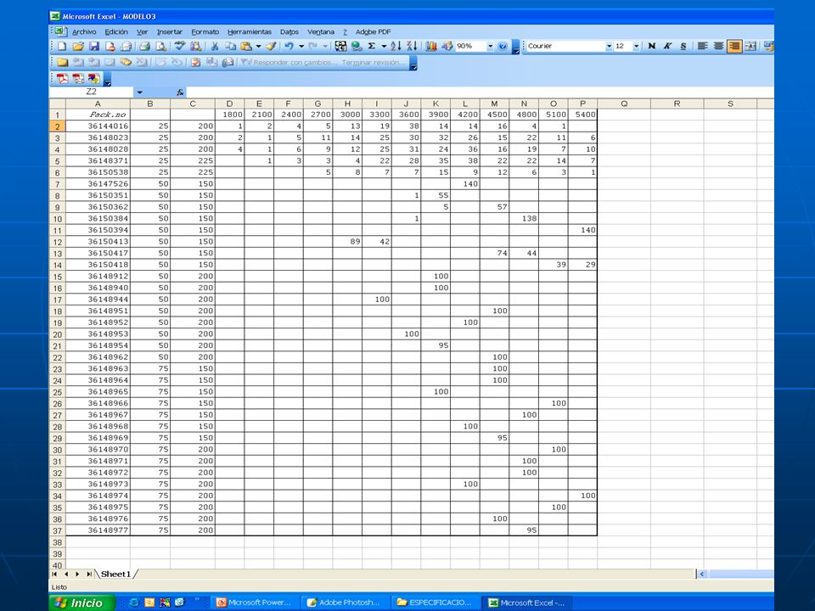Go to the last sheet navigation arrow
Image resolution: width=815 pixels, height=611 pixels.
(x=89, y=575)
